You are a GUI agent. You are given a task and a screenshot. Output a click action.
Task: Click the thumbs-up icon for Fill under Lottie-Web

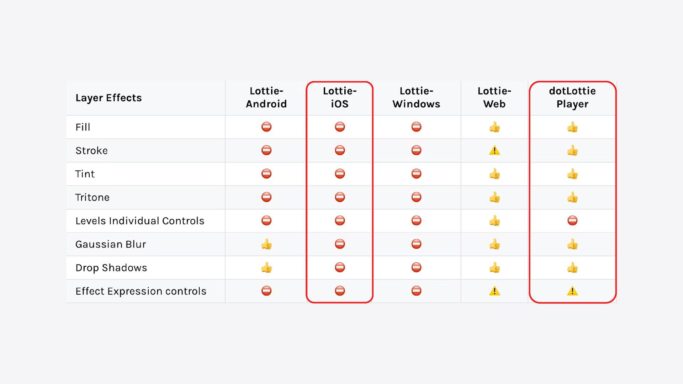[494, 127]
